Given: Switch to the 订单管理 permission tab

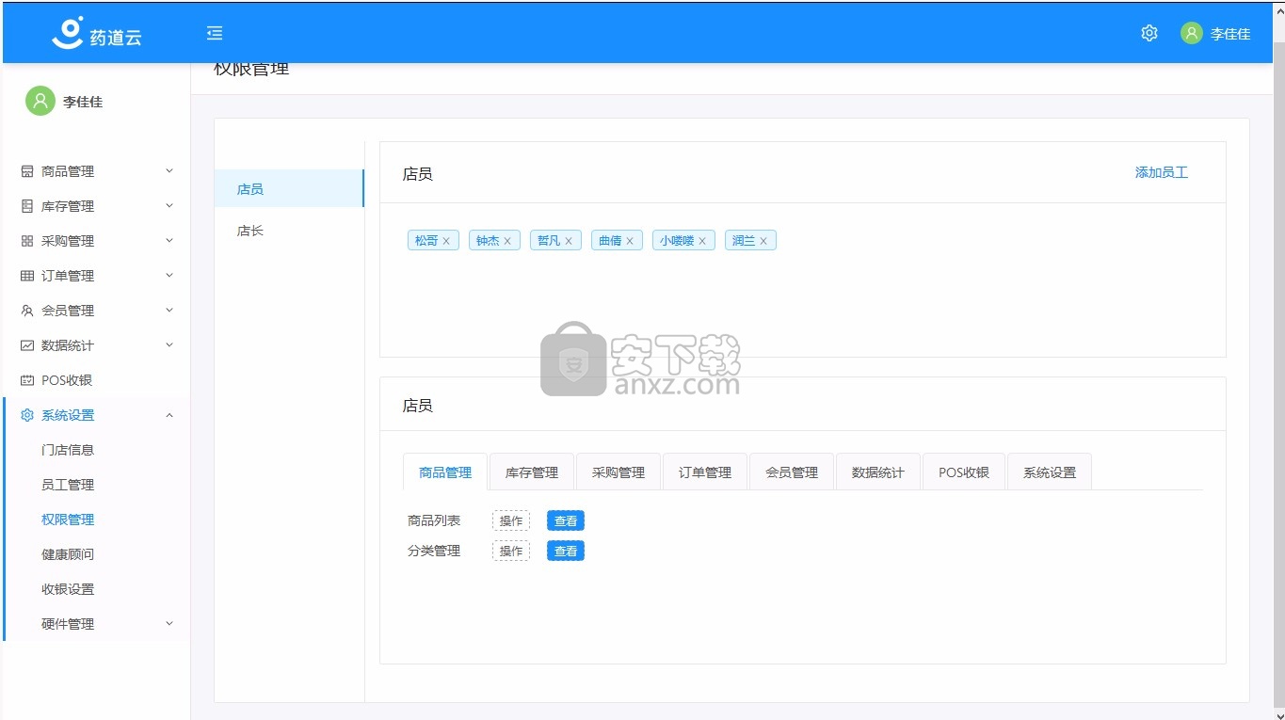Looking at the screenshot, I should [x=705, y=472].
